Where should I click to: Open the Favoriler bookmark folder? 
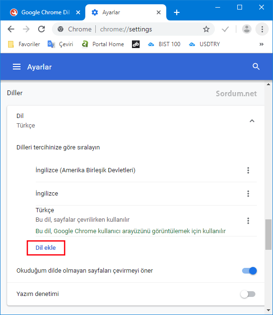tap(24, 44)
